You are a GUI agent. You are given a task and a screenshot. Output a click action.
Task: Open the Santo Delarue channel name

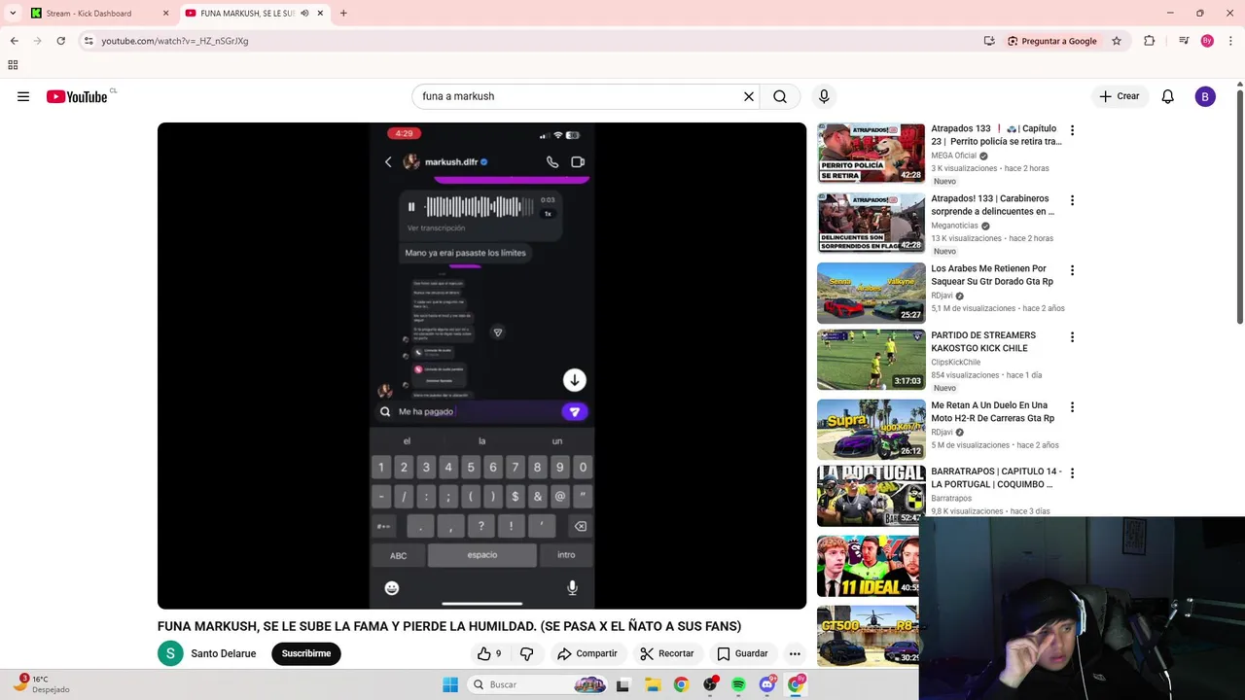(x=224, y=653)
